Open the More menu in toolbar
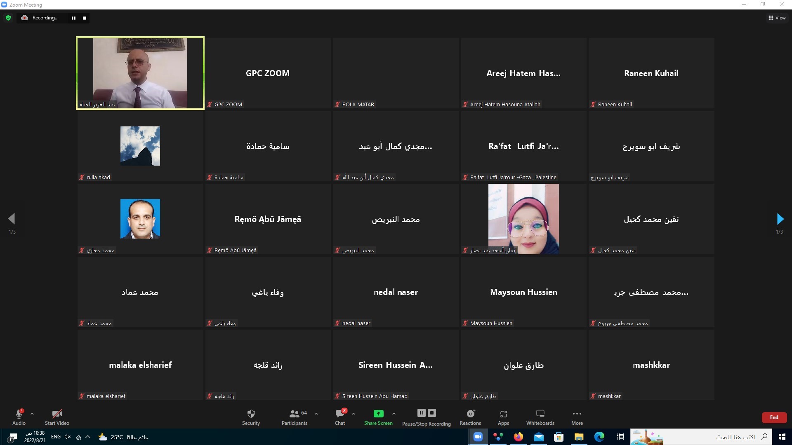Image resolution: width=792 pixels, height=445 pixels. coord(577,417)
